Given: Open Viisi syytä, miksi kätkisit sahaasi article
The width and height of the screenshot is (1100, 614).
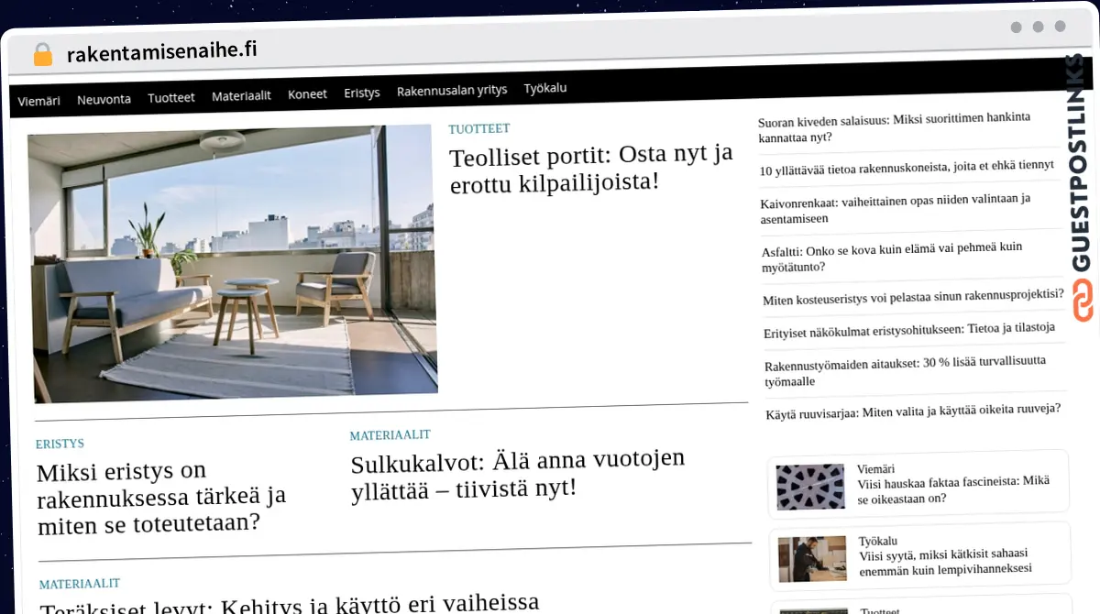Looking at the screenshot, I should 946,562.
